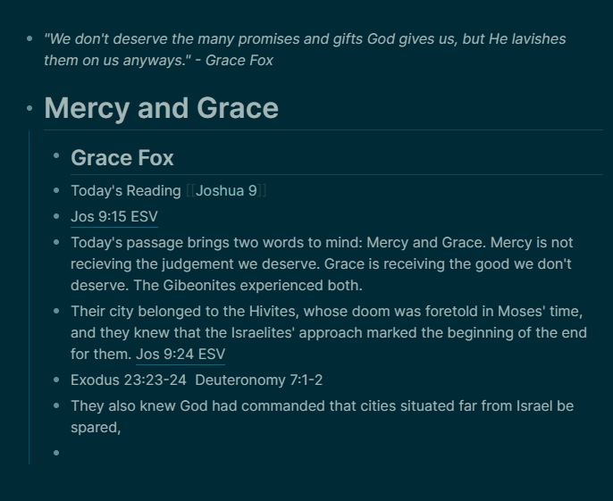The image size is (613, 501).
Task: Click the Today's passage brings two words paragraph
Action: click(x=322, y=264)
